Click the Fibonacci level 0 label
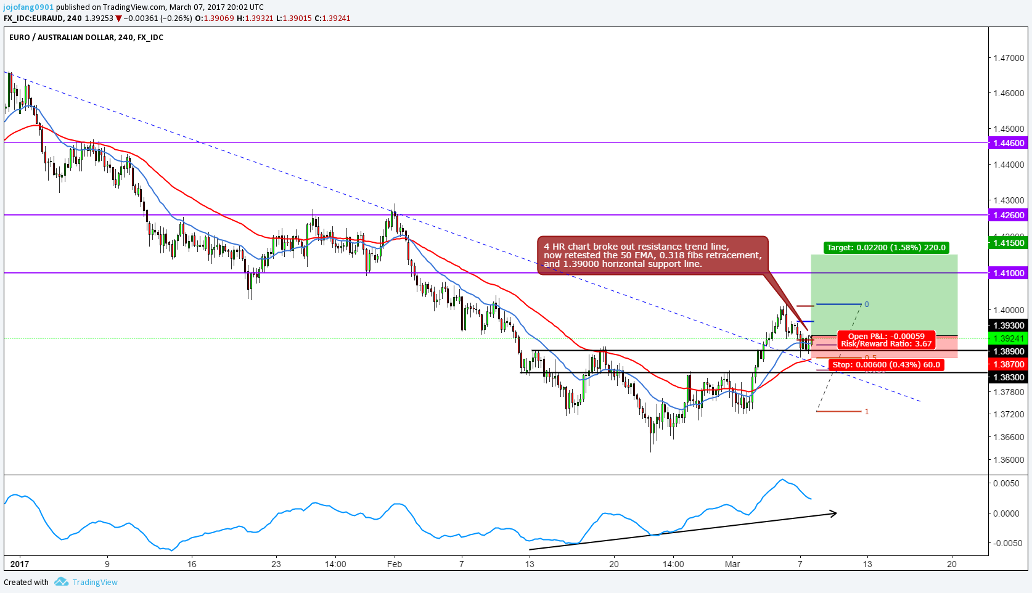 pyautogui.click(x=867, y=305)
